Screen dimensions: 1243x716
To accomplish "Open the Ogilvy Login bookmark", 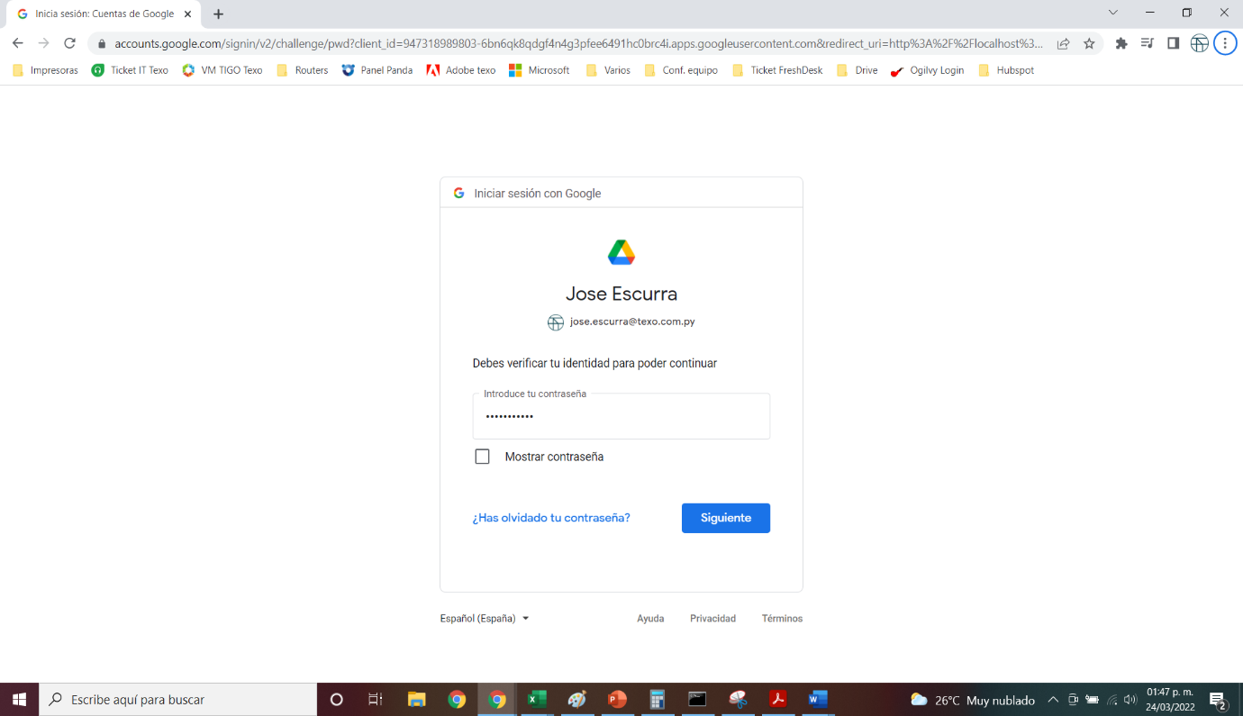I will 927,70.
